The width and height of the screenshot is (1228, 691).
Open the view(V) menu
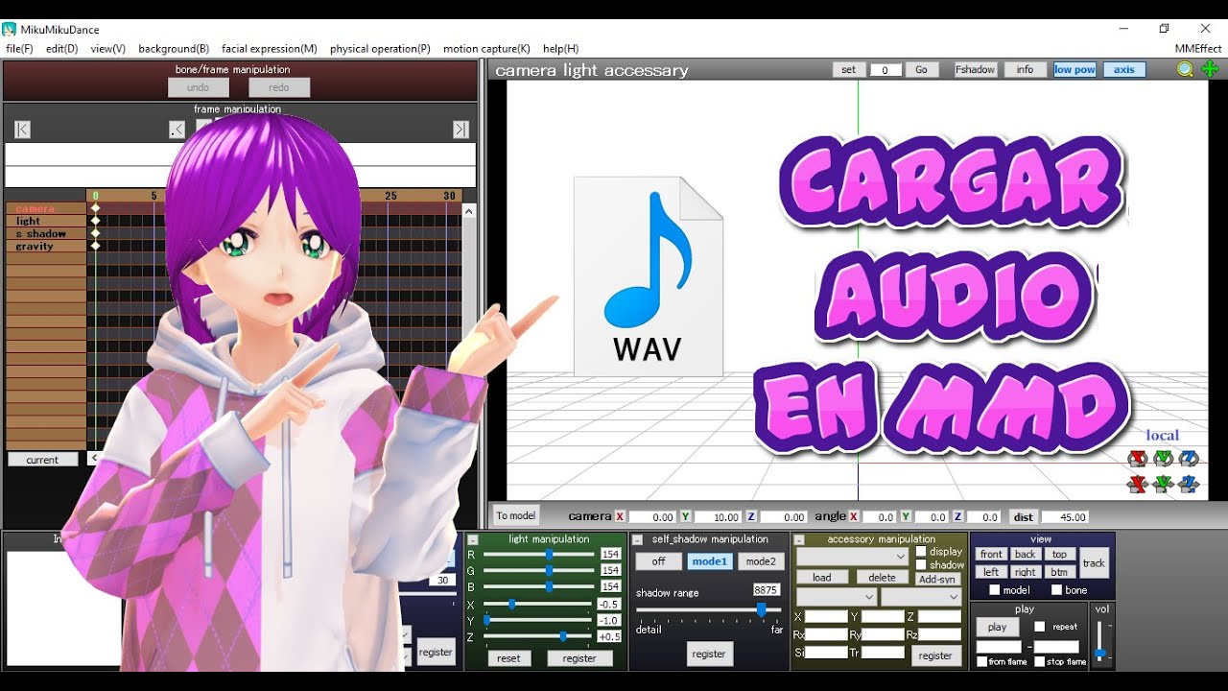click(107, 48)
